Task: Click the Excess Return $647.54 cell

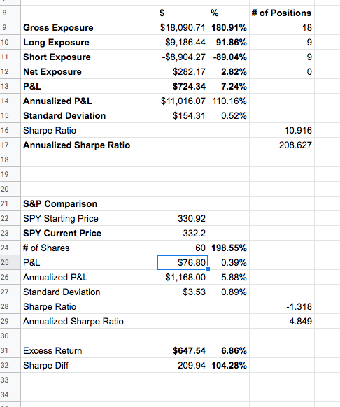Action: (x=183, y=350)
